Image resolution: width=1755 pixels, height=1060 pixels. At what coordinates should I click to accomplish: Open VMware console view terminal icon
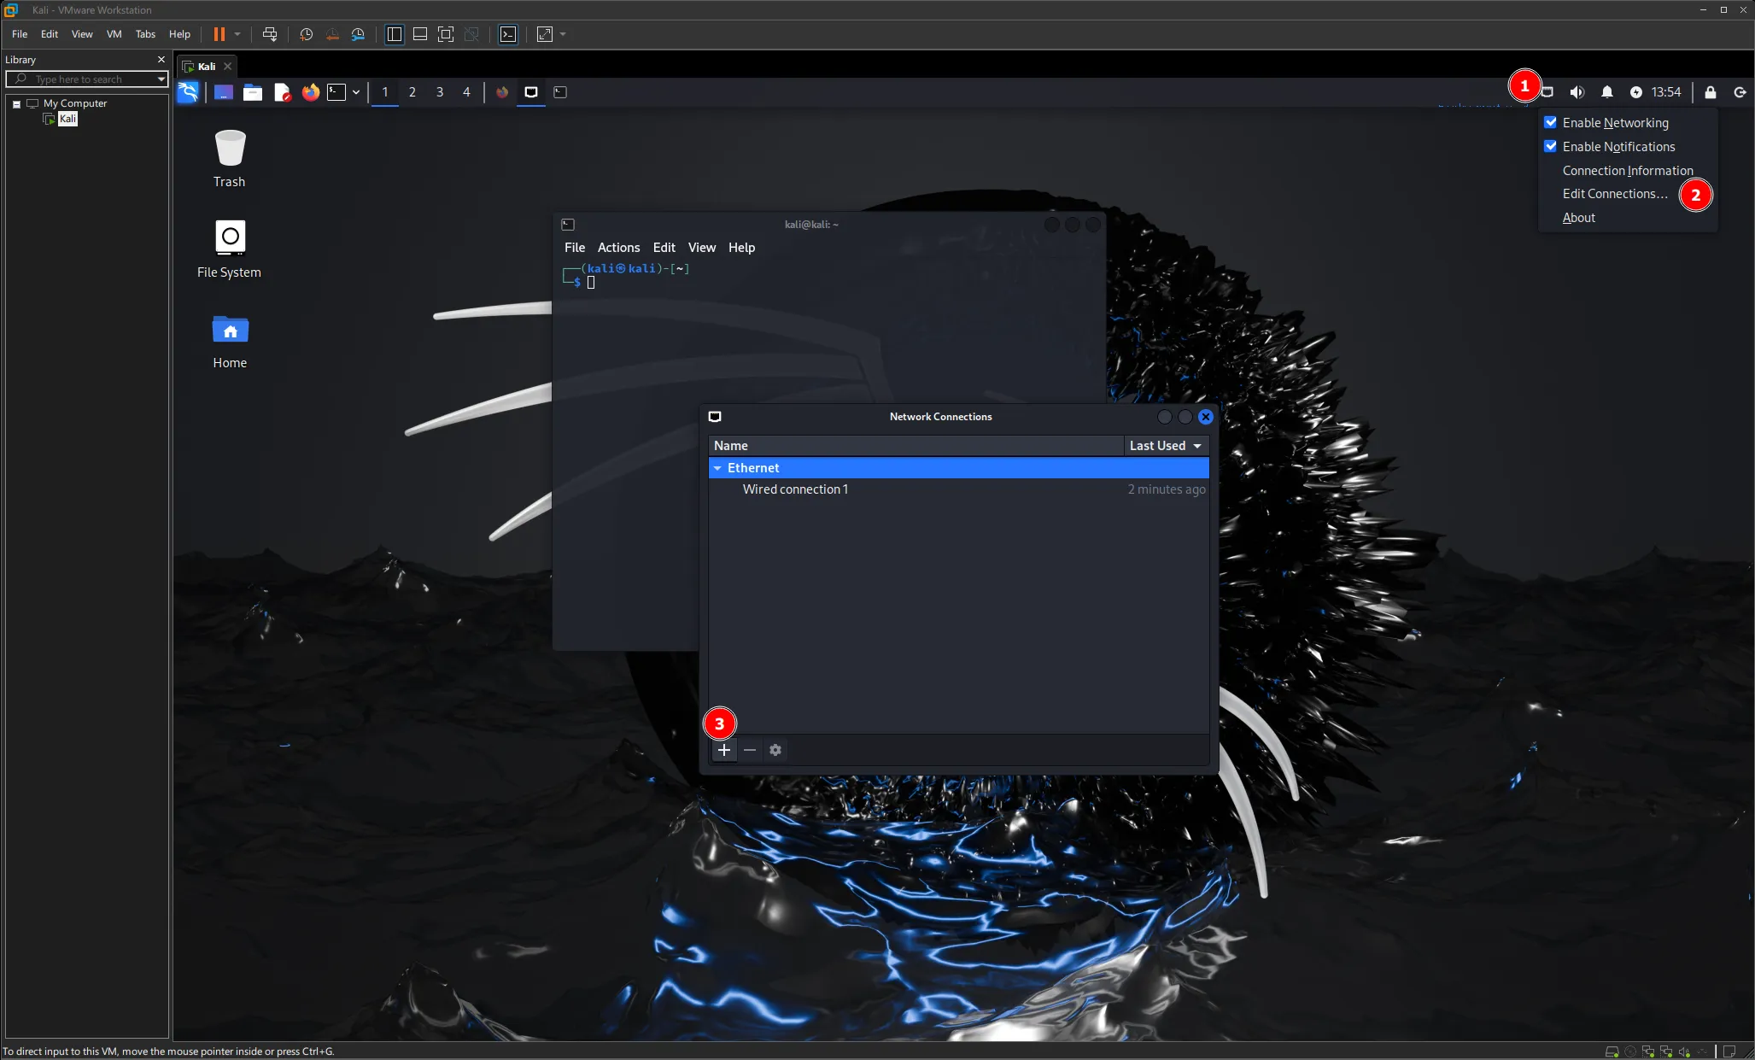(508, 34)
